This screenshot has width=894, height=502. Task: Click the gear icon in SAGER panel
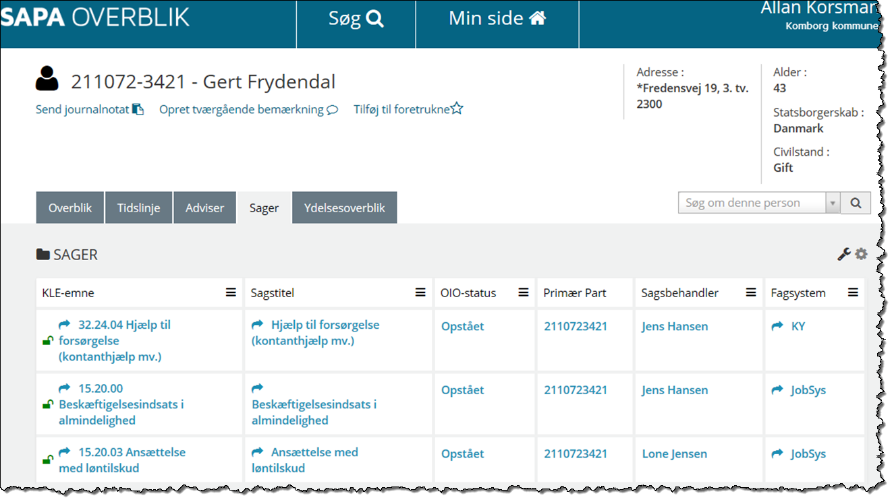[861, 254]
